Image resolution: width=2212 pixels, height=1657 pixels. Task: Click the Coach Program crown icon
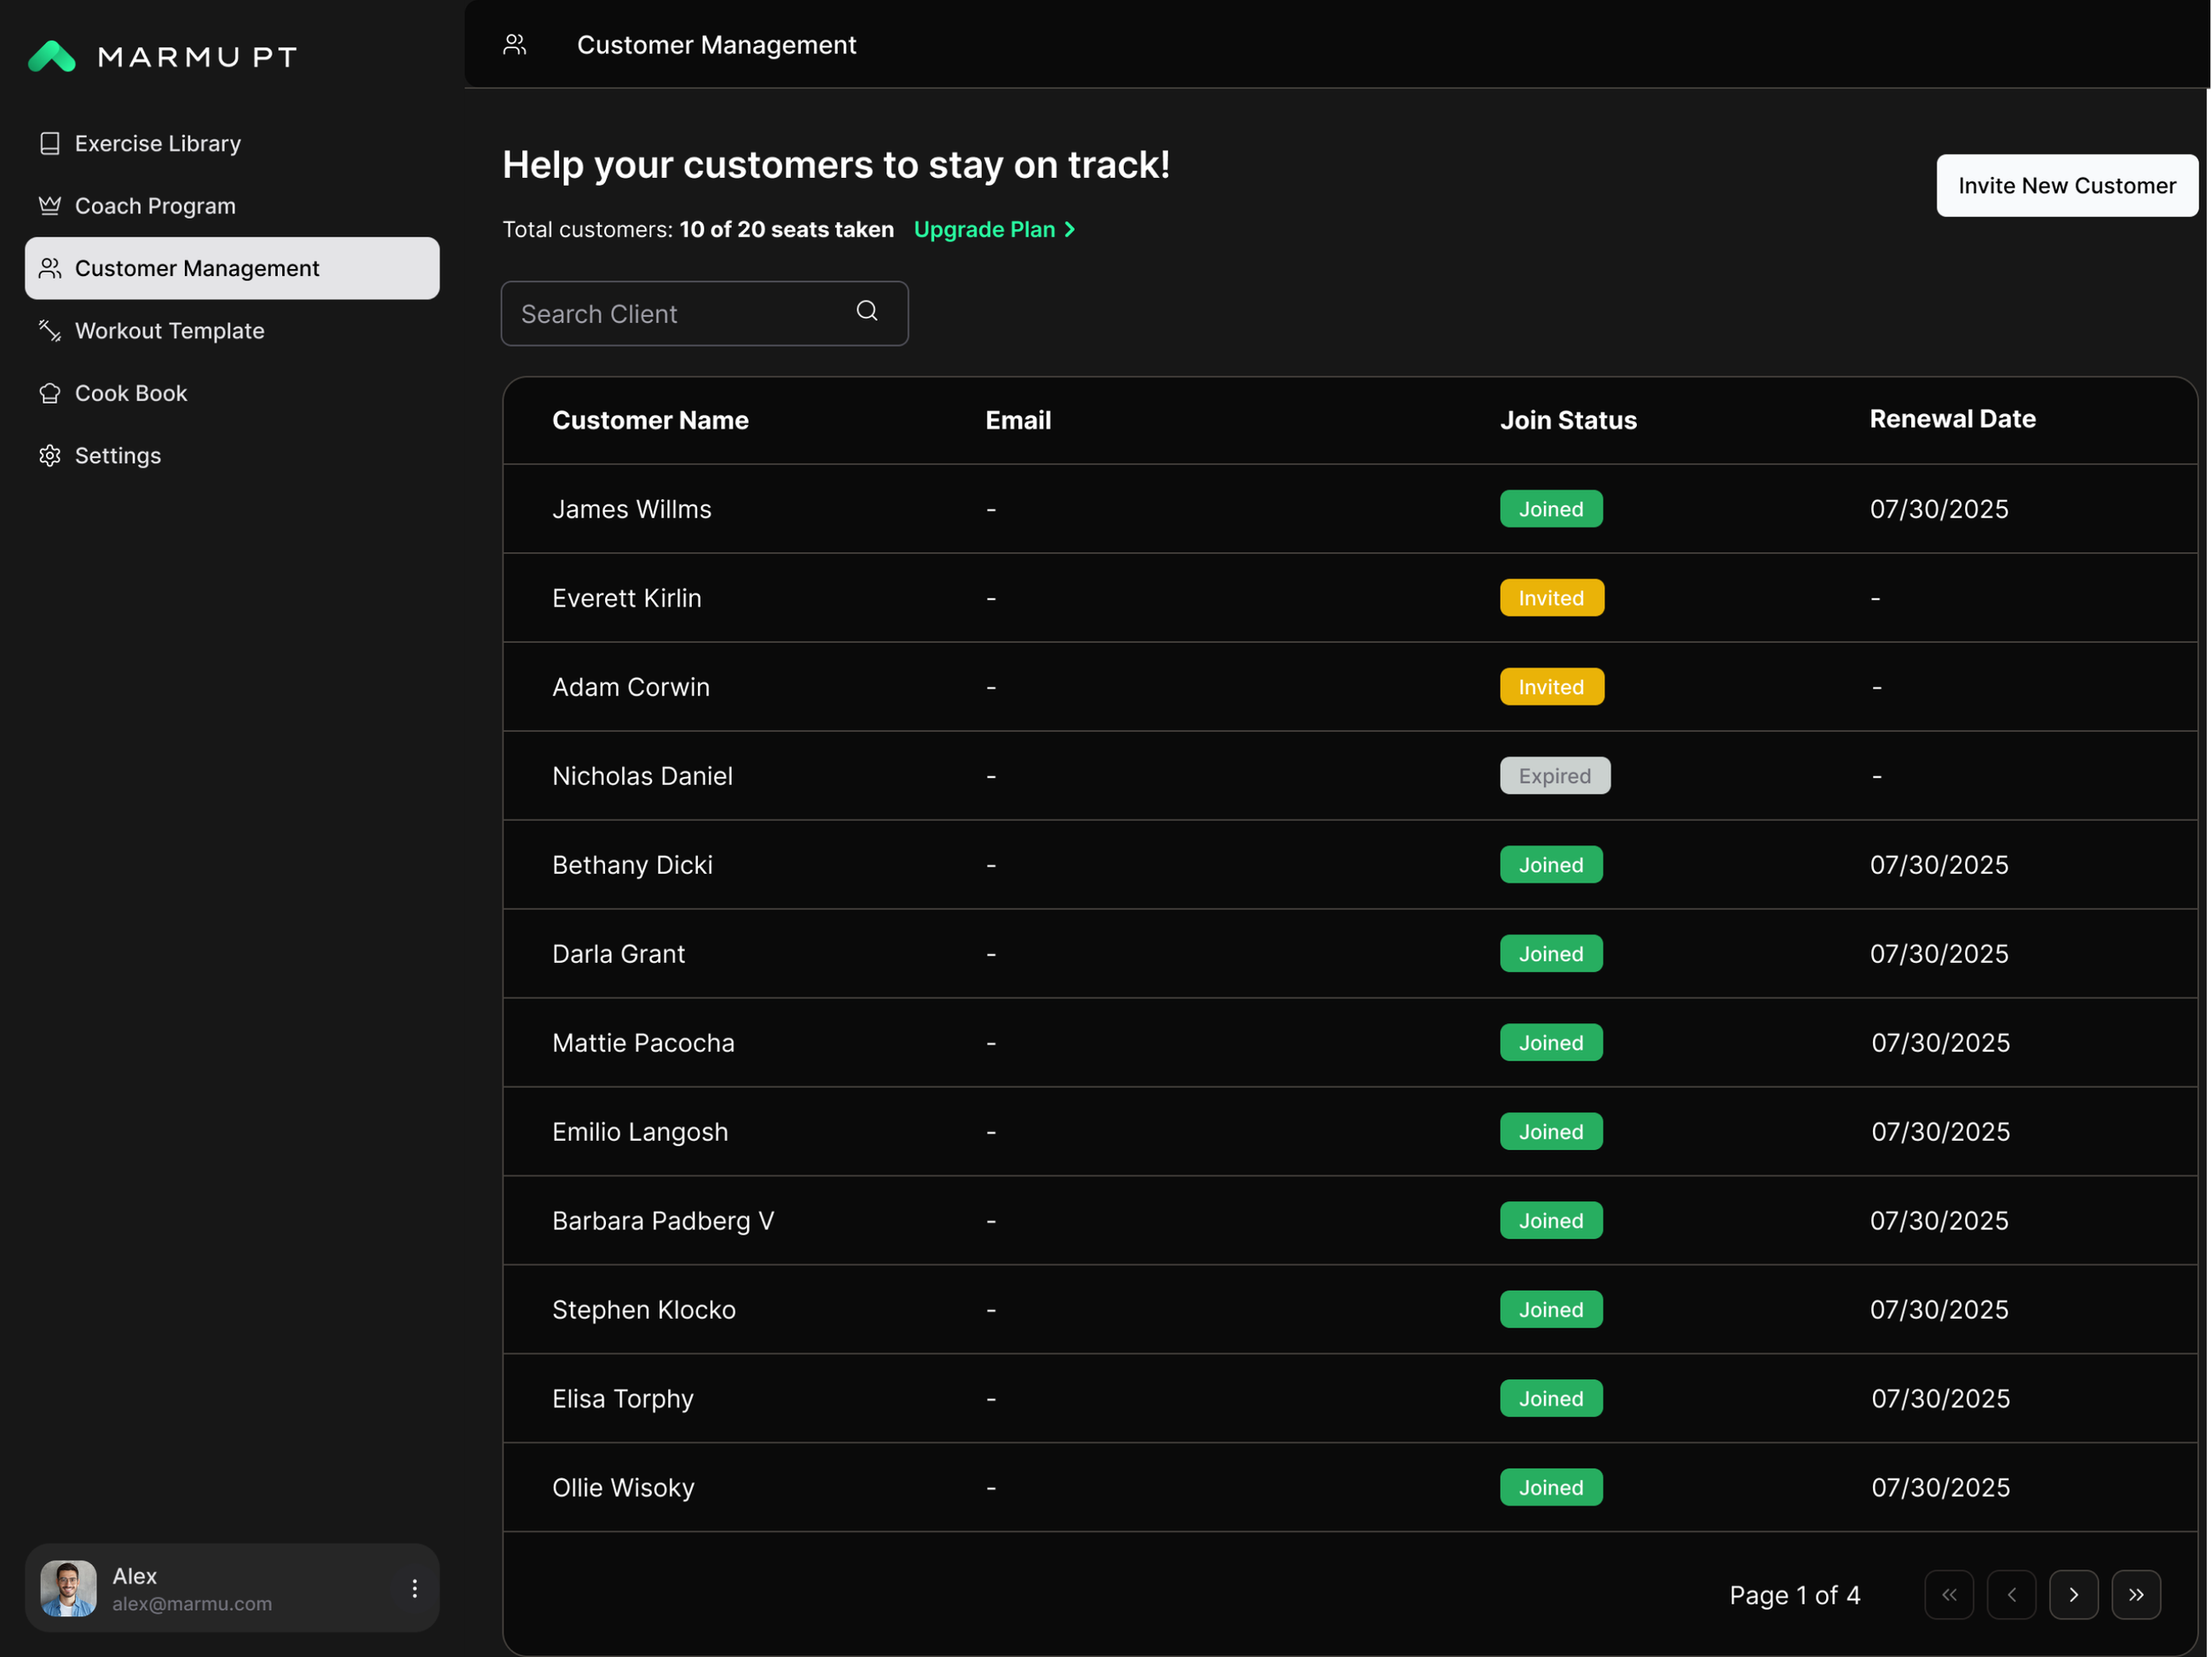click(x=49, y=205)
